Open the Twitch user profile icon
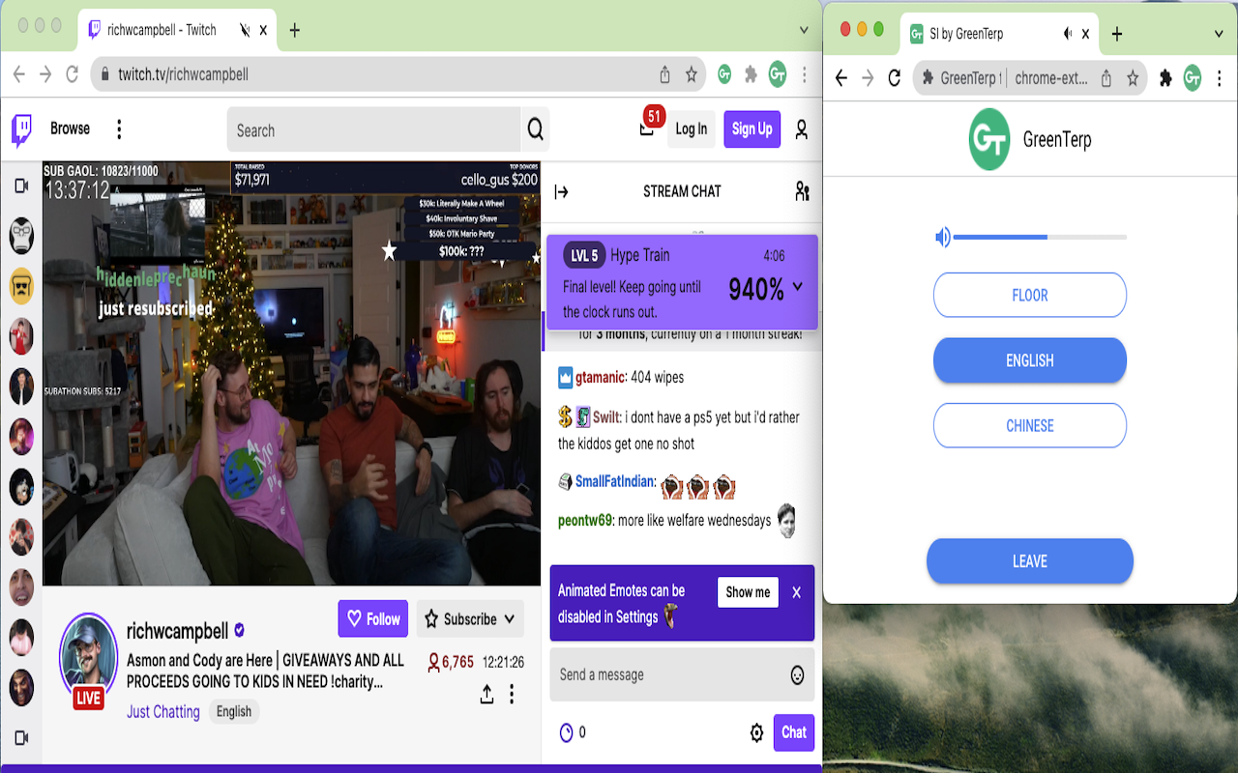 801,129
